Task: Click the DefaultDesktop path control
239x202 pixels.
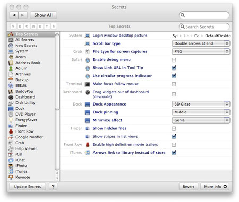Action: tap(201, 36)
